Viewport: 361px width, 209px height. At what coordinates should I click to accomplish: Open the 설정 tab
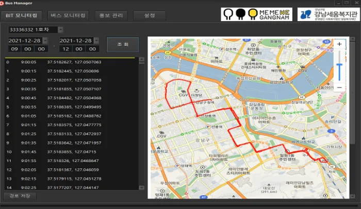tap(150, 15)
